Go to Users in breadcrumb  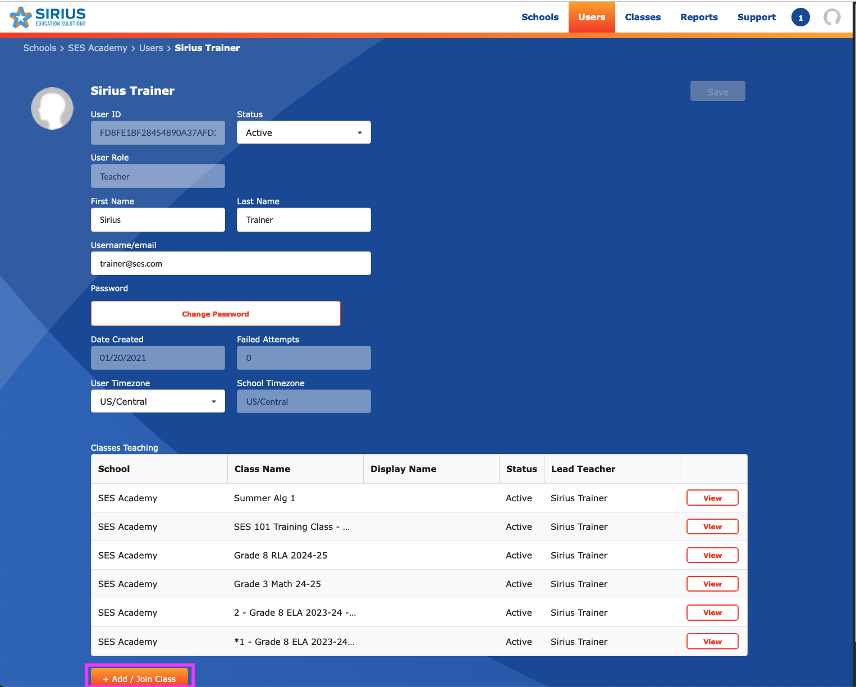pos(151,48)
